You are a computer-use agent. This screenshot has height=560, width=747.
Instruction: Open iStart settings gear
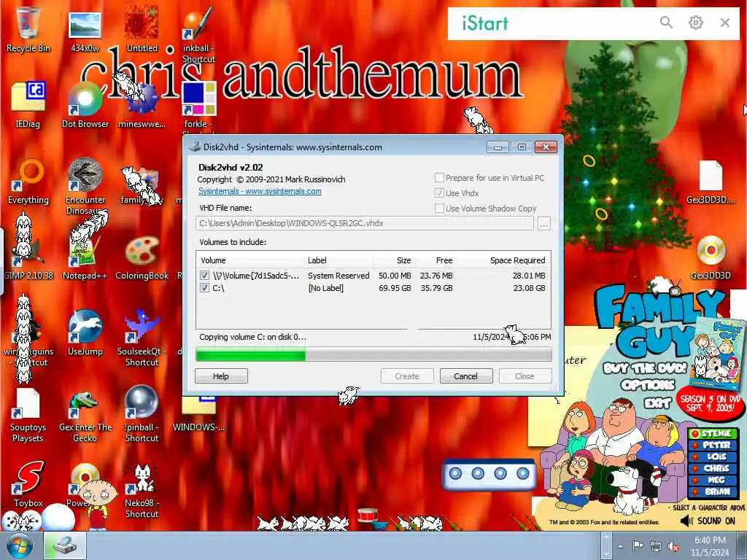[695, 23]
